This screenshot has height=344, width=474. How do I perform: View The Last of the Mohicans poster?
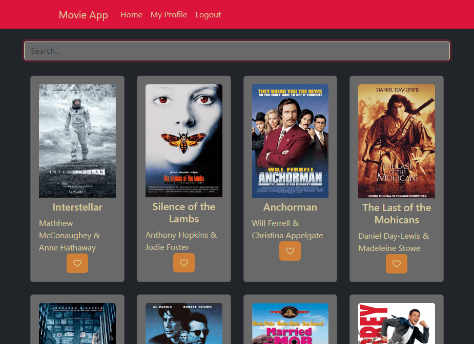point(396,141)
